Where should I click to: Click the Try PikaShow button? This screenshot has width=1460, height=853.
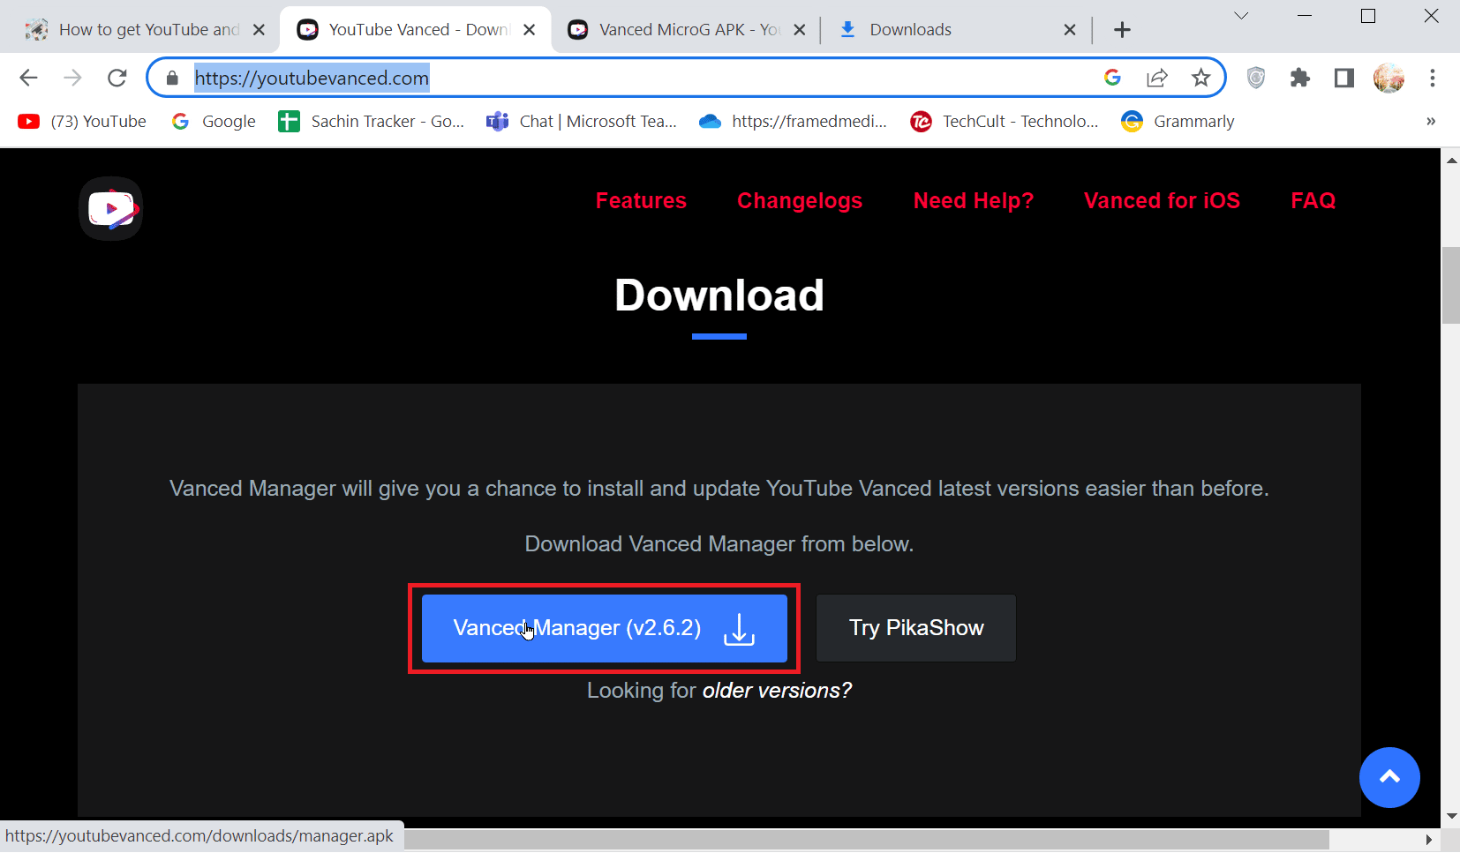pos(916,628)
